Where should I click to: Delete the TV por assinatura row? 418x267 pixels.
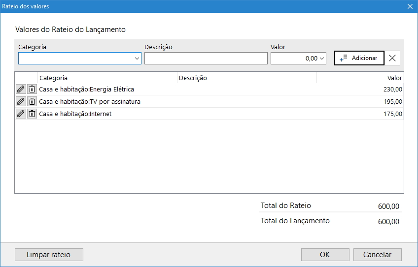coord(32,101)
